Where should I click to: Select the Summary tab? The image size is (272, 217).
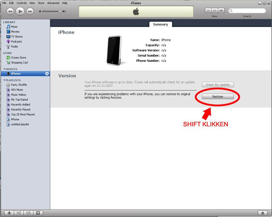tap(160, 24)
